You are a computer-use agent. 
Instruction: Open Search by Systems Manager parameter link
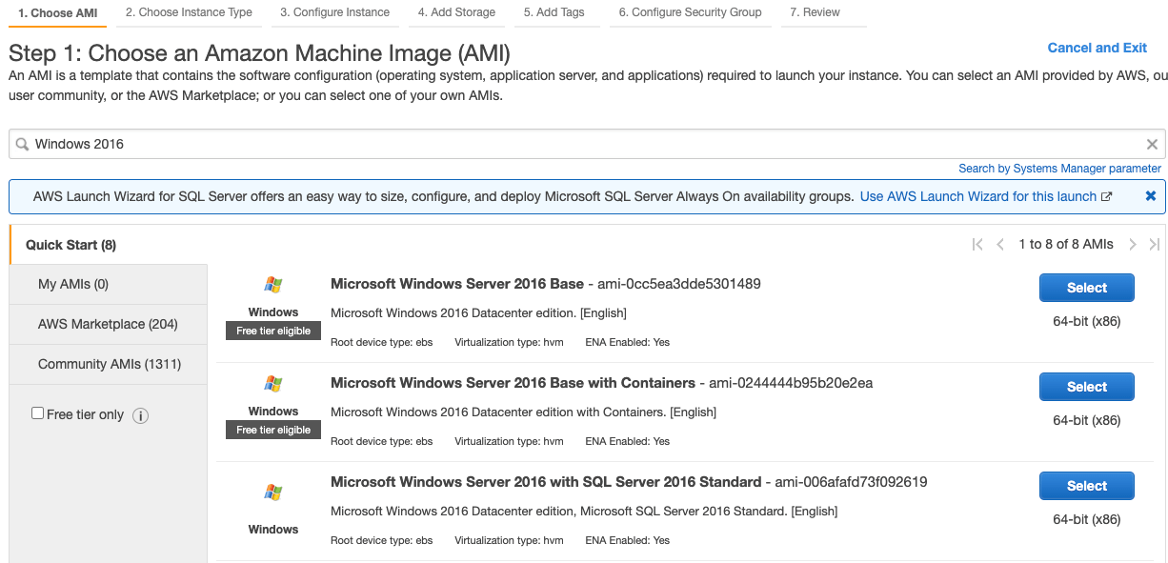(1059, 169)
